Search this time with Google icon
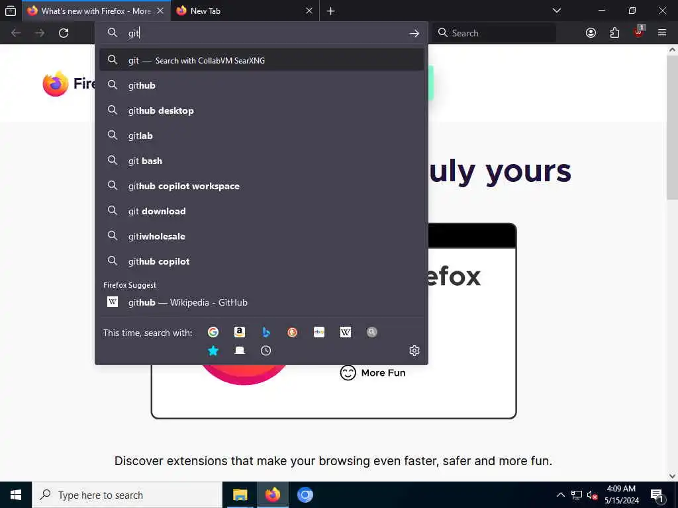The height and width of the screenshot is (508, 678). (213, 332)
